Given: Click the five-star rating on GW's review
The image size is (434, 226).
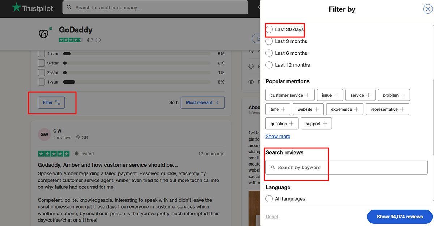Looking at the screenshot, I should click(x=54, y=154).
